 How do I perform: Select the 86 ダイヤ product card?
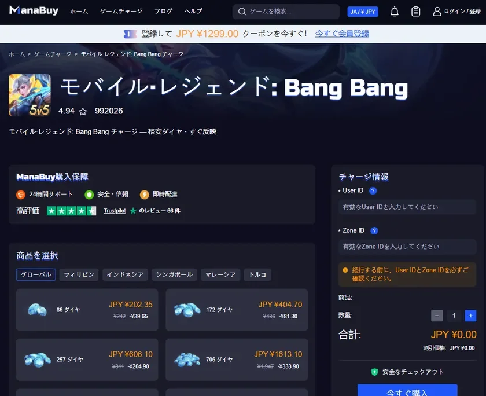tap(87, 310)
